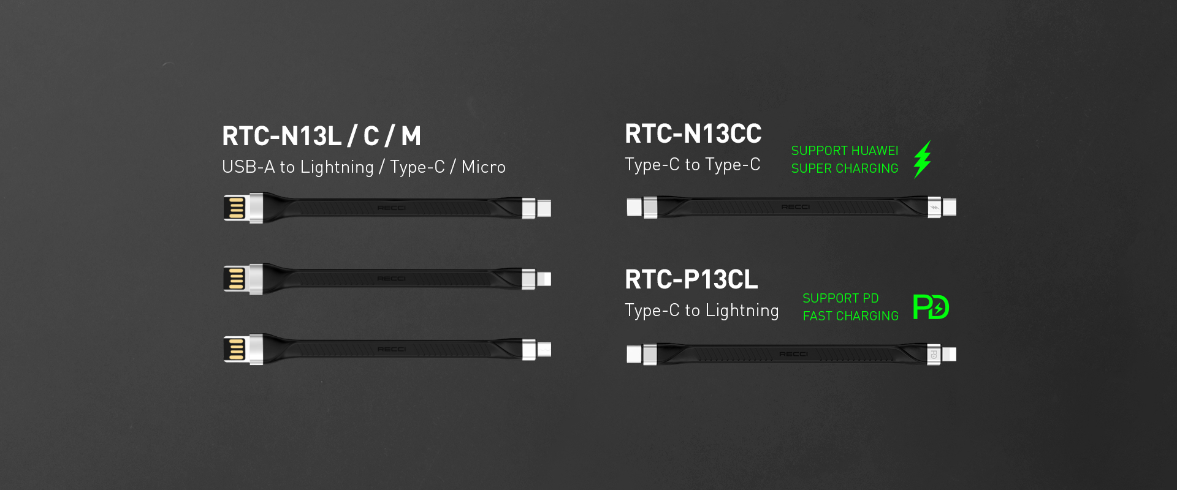Click the small PD emblem on RTC-P13CL connector
Image resolution: width=1177 pixels, height=490 pixels.
[x=934, y=355]
